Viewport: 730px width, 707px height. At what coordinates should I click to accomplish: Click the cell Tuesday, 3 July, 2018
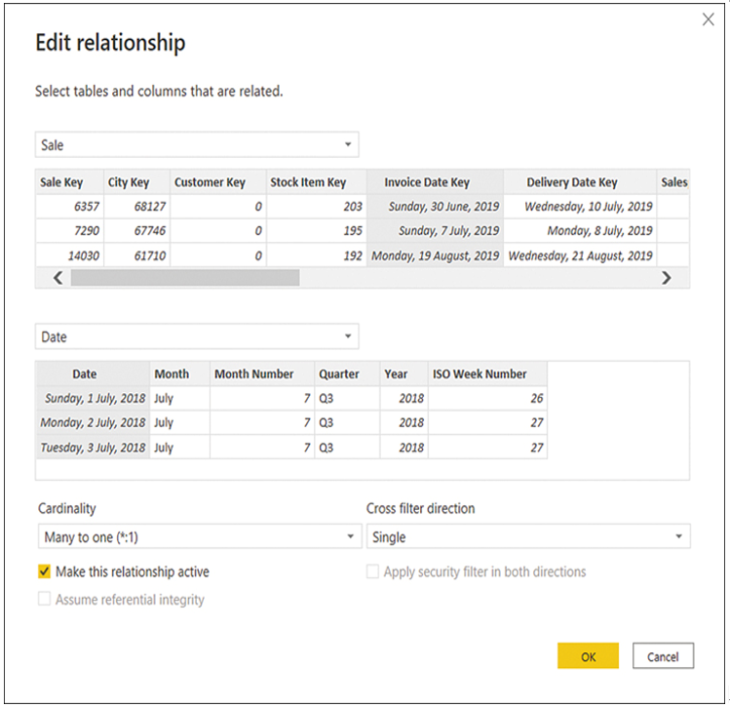coord(93,447)
